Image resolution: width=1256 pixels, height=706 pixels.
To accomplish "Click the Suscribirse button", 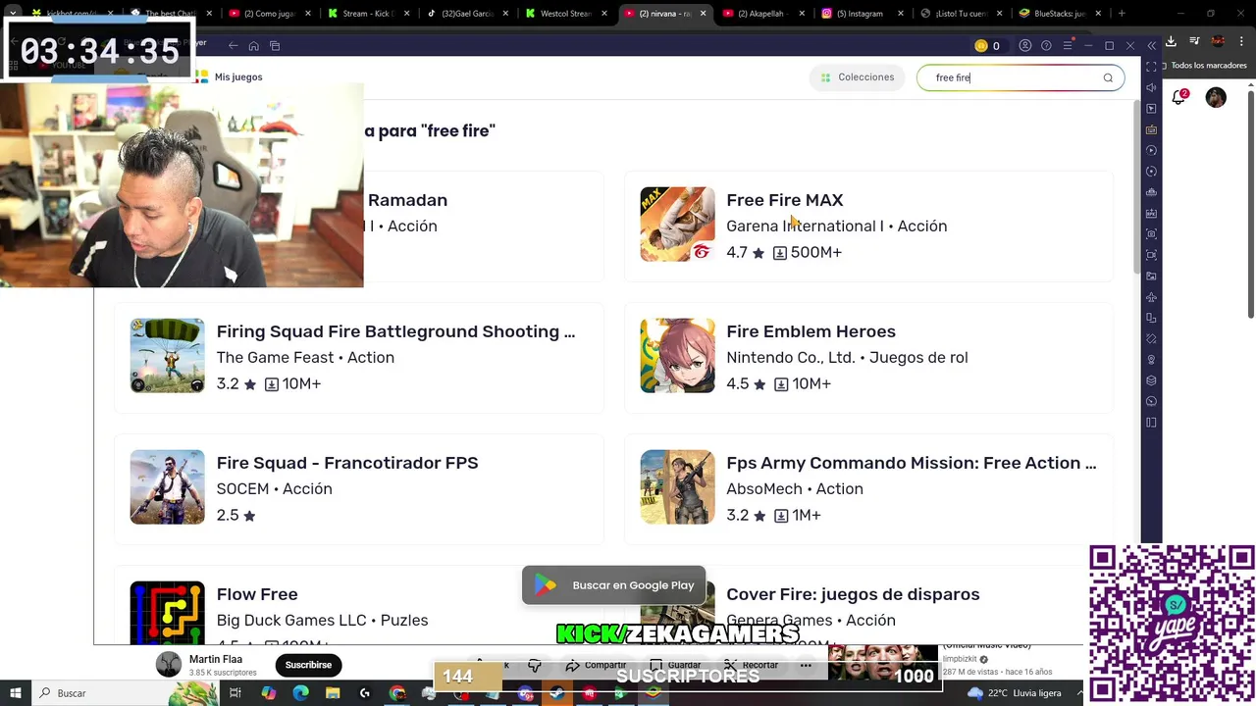I will coord(308,665).
